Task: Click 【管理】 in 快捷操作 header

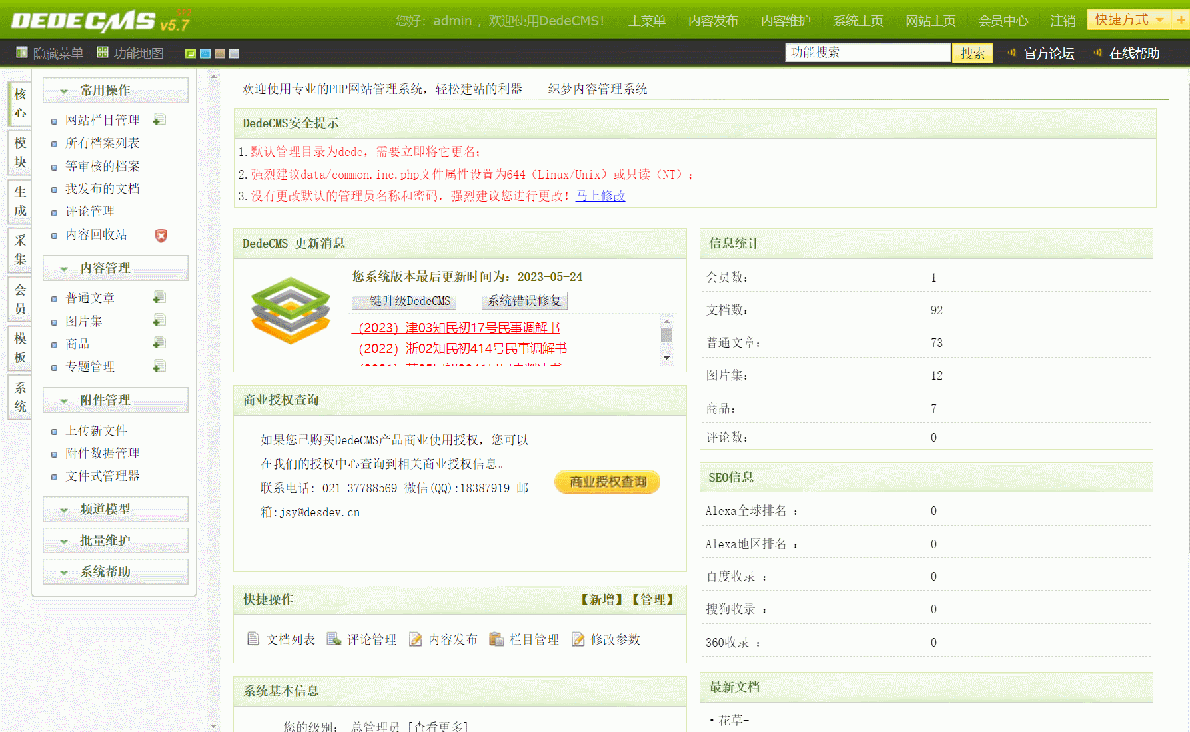Action: [652, 599]
